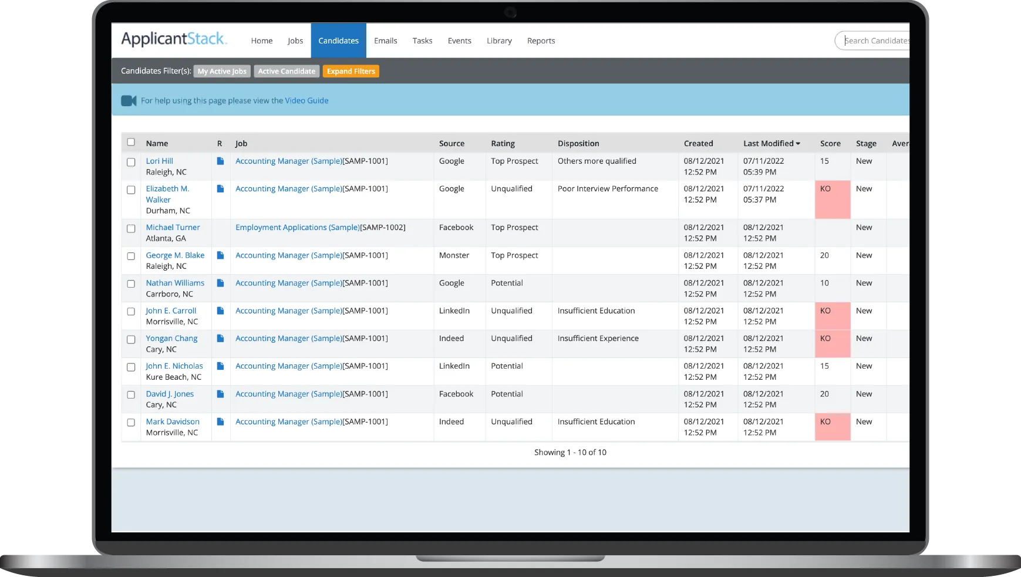Switch to the Reports tab

(541, 41)
